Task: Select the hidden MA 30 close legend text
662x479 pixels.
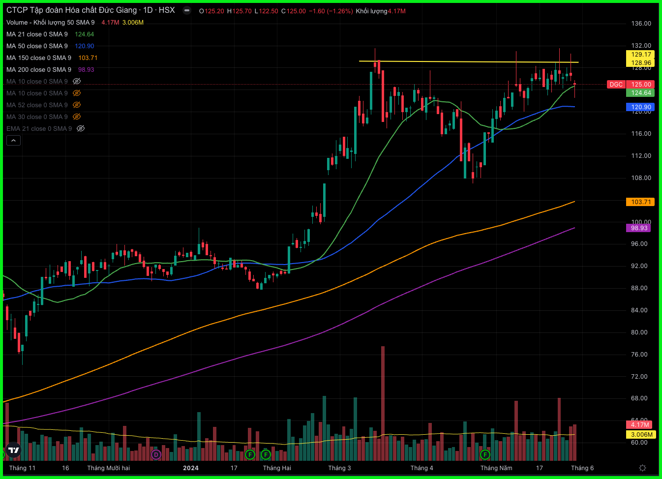Action: [x=37, y=117]
